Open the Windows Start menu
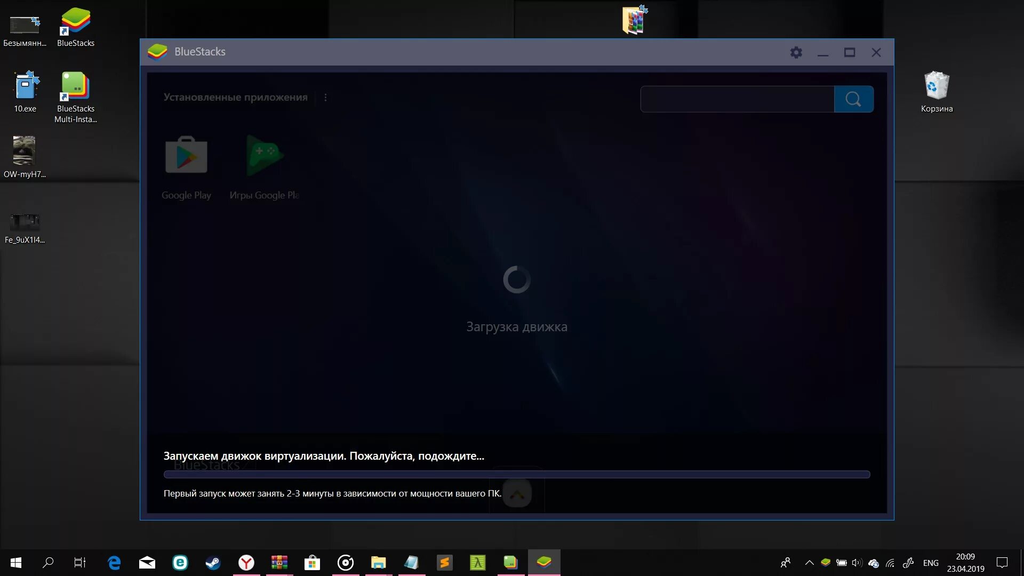The width and height of the screenshot is (1024, 576). point(16,563)
